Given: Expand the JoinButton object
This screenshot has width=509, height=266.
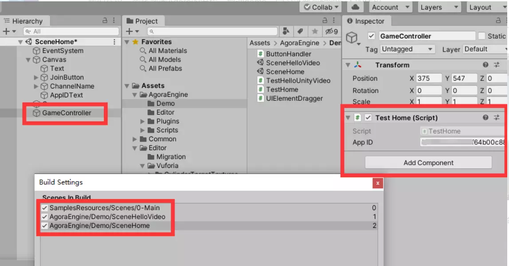Looking at the screenshot, I should 36,77.
